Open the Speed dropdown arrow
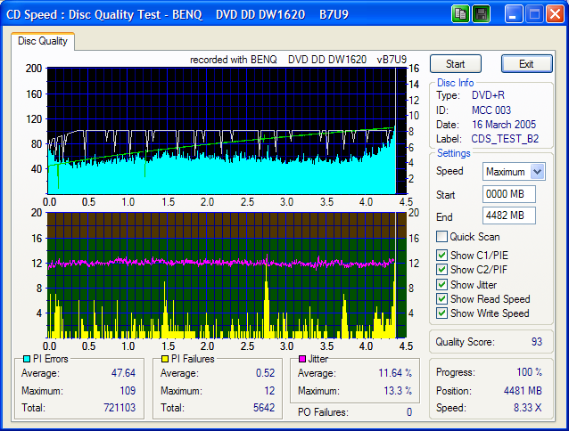The image size is (569, 431). pyautogui.click(x=537, y=172)
